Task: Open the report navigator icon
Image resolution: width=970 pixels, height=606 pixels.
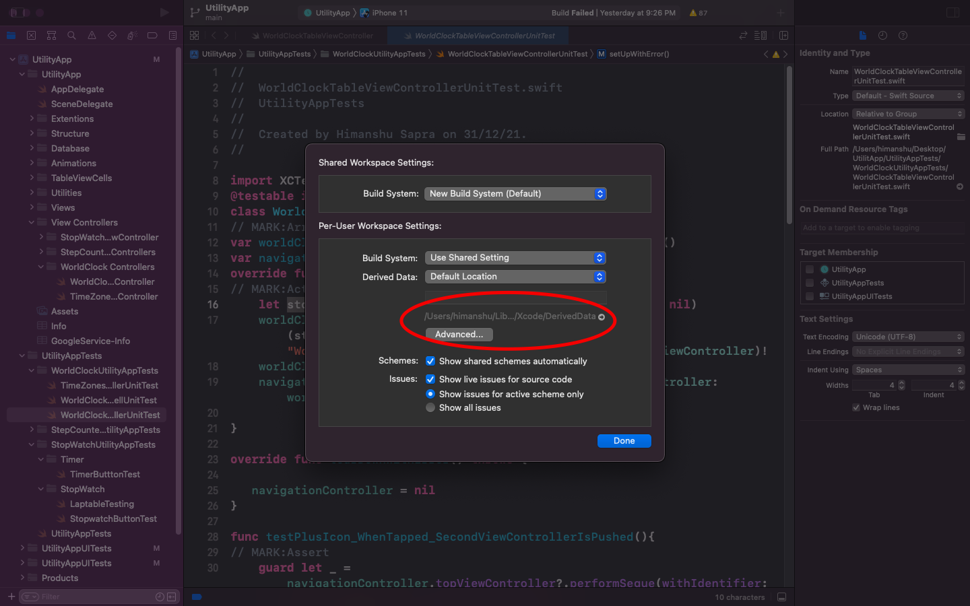Action: pyautogui.click(x=172, y=36)
